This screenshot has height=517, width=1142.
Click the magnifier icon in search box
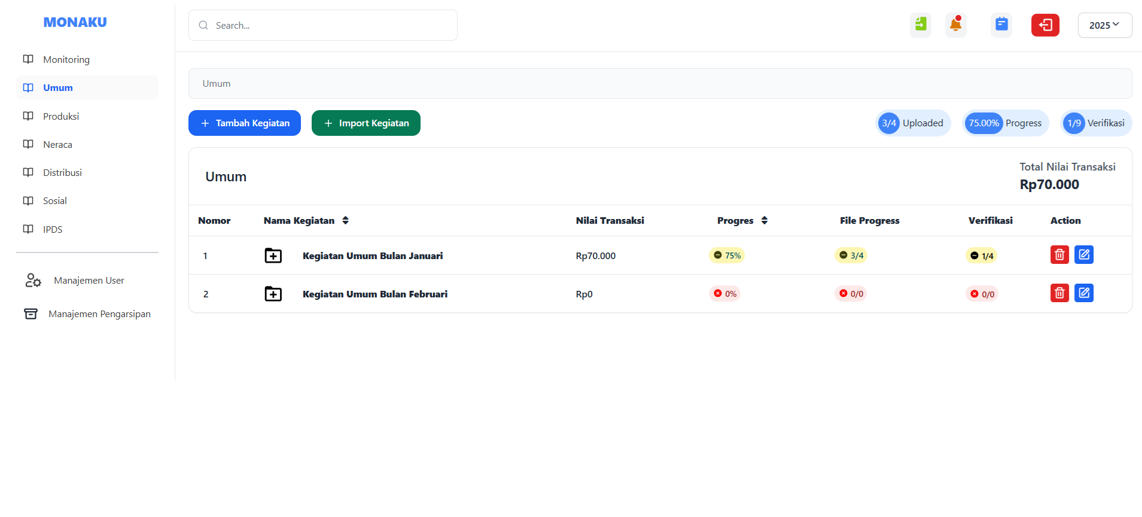tap(203, 25)
